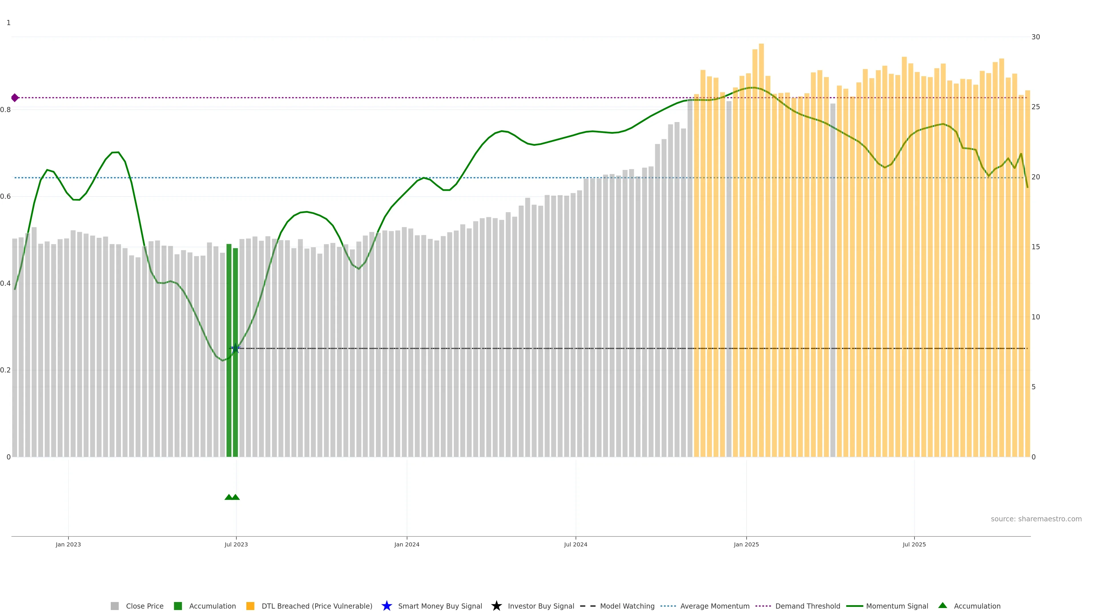
Task: Click the purple diamond on the demand threshold
Action: [15, 98]
